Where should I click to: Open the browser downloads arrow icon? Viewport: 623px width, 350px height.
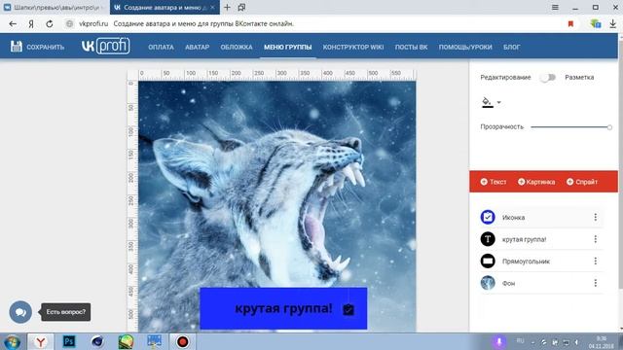coord(612,23)
